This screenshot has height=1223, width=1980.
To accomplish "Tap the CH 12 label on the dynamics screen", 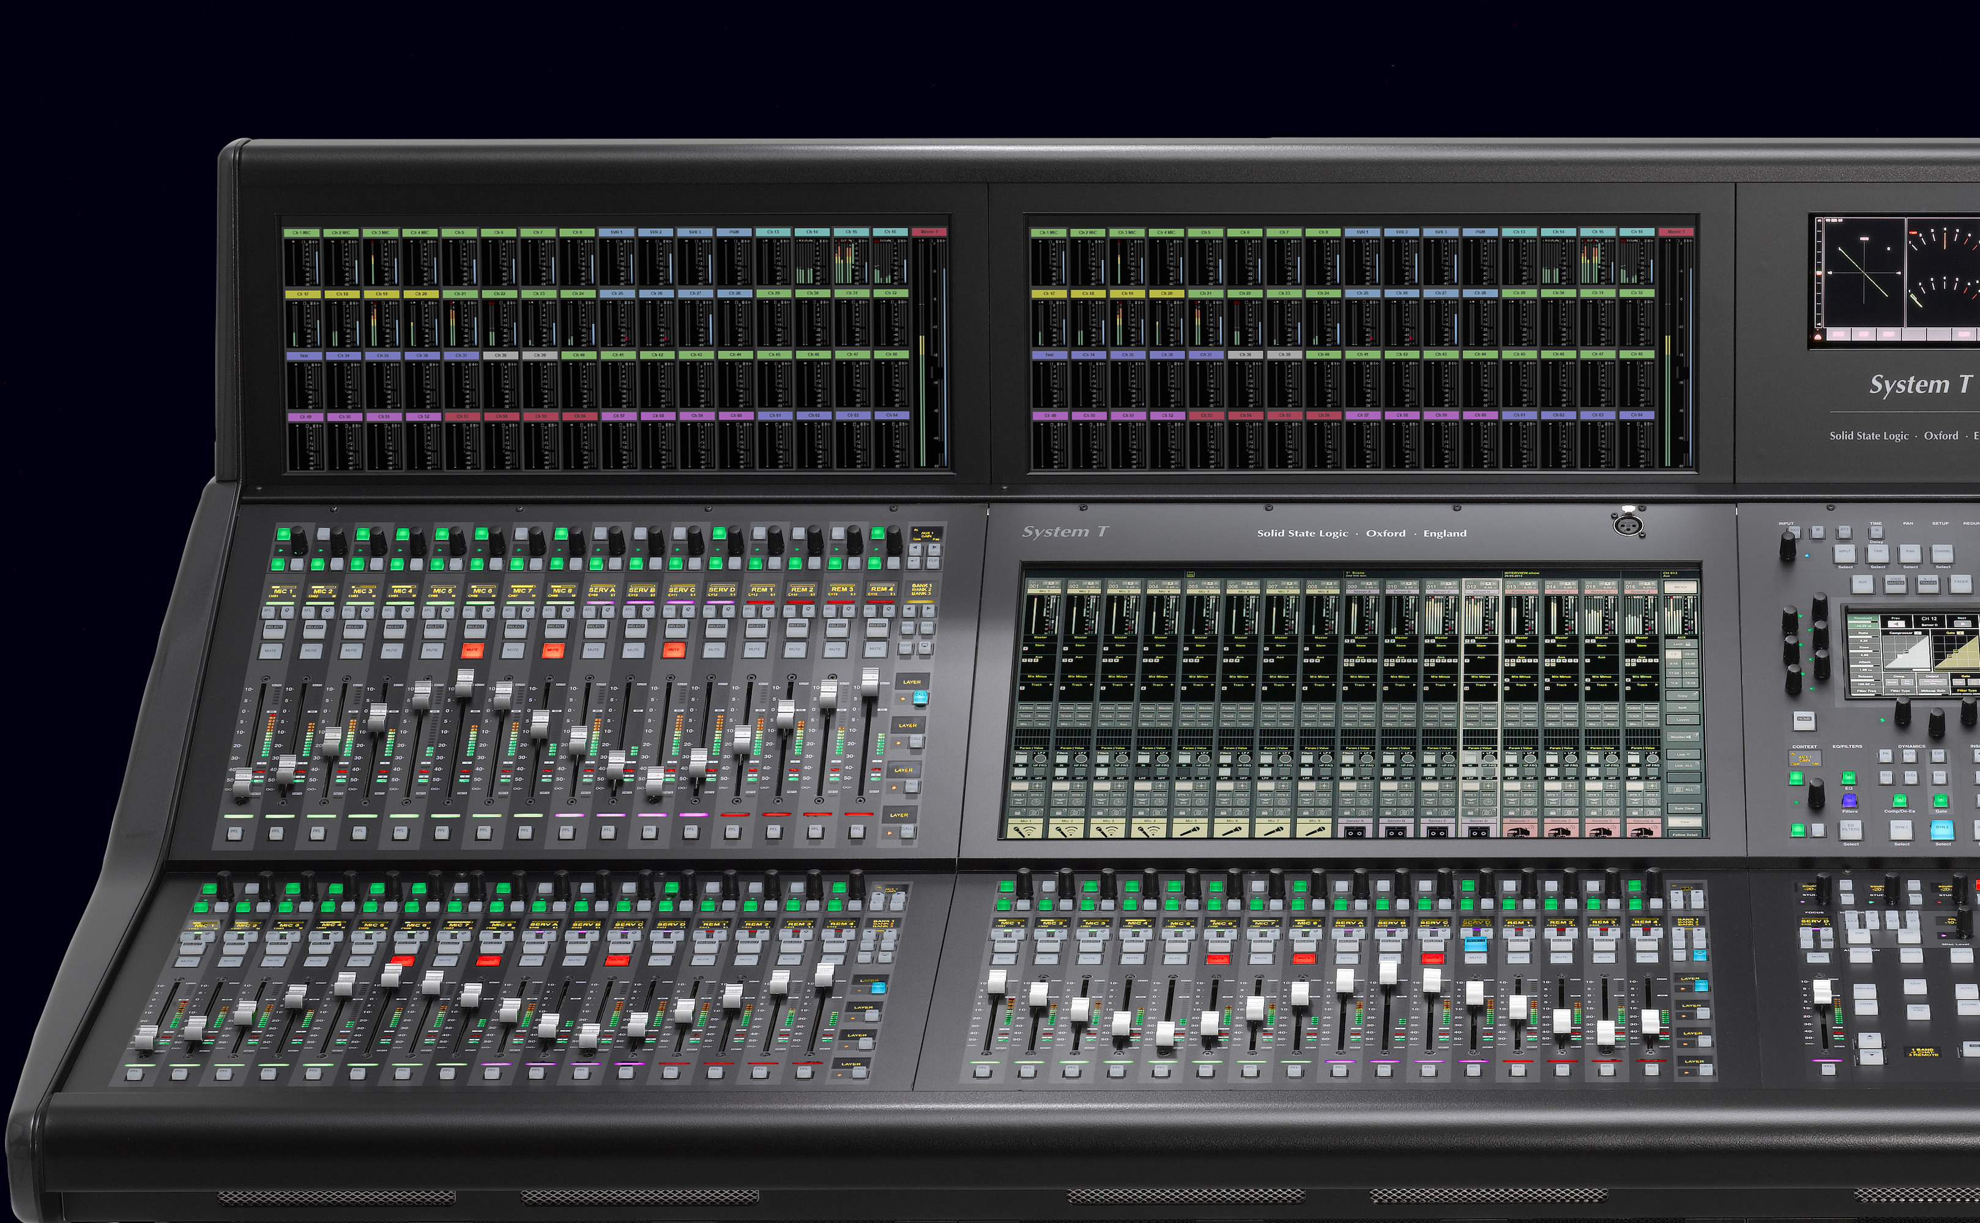I will tap(1929, 619).
